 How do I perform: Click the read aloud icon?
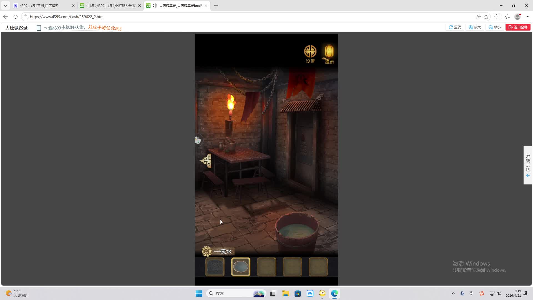tap(478, 17)
